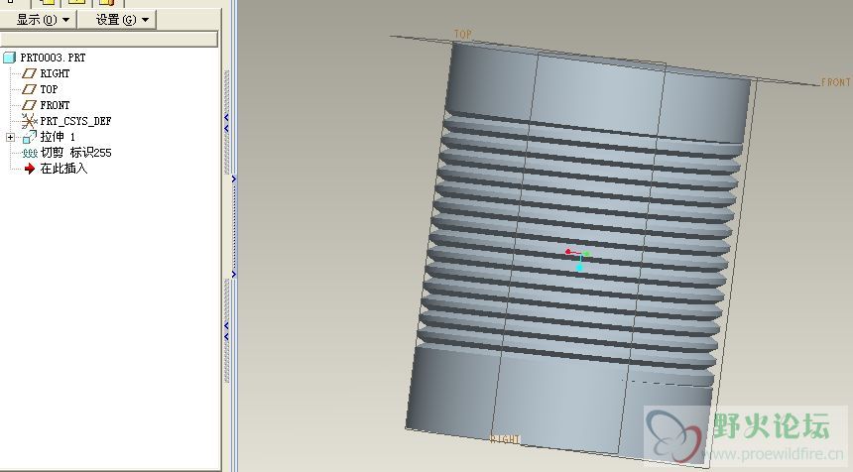Click the red 在此插入 insert-here arrow
Image resolution: width=853 pixels, height=472 pixels.
(30, 169)
